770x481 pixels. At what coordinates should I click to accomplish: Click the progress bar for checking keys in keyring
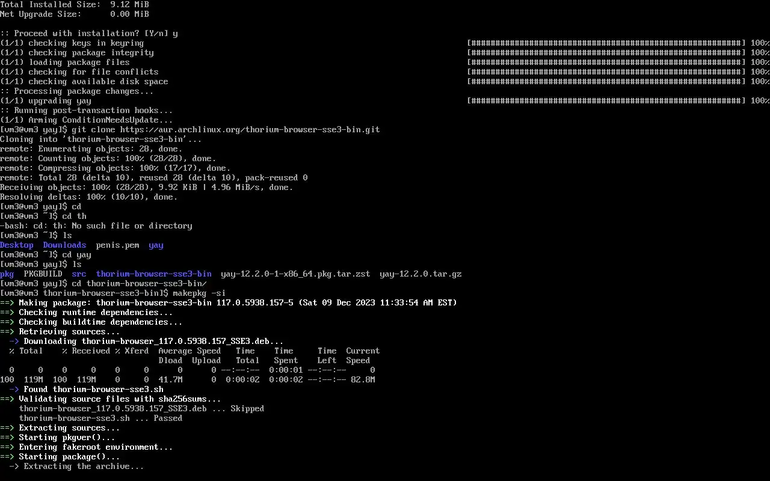606,43
